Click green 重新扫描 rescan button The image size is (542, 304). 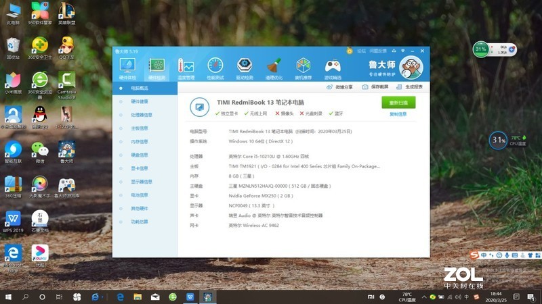[398, 103]
